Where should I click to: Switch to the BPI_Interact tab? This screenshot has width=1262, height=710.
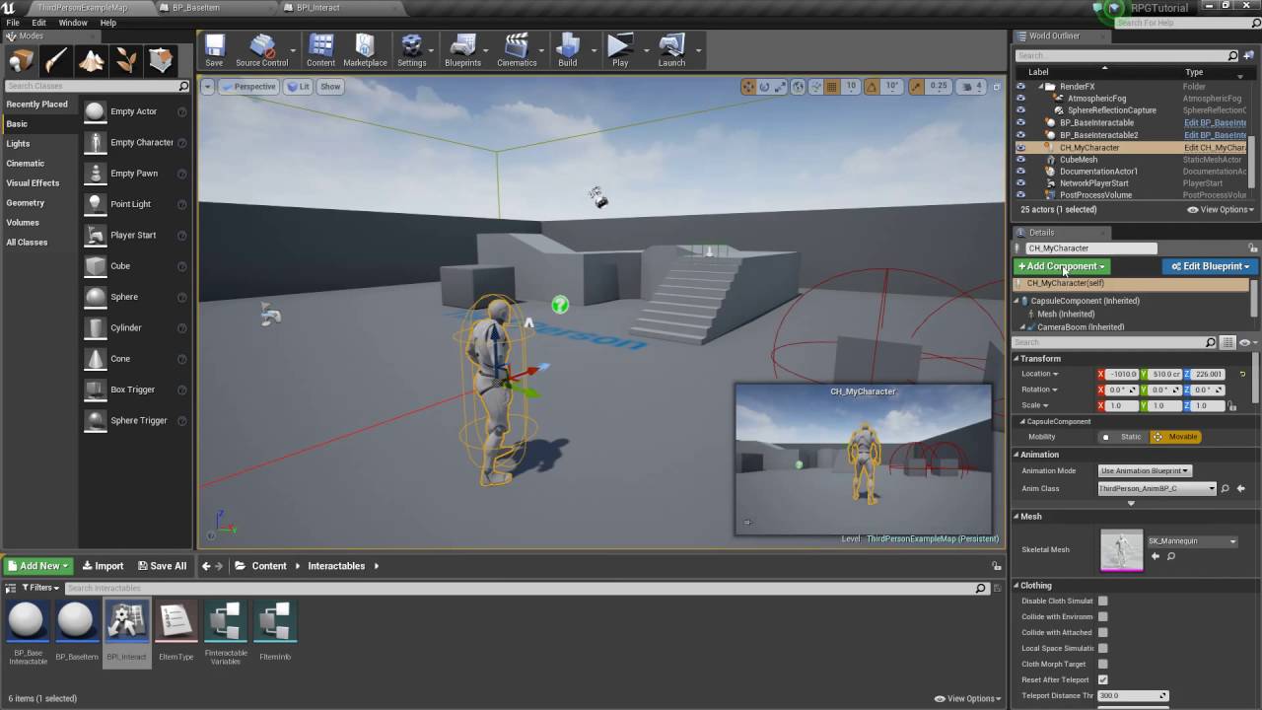coord(317,8)
